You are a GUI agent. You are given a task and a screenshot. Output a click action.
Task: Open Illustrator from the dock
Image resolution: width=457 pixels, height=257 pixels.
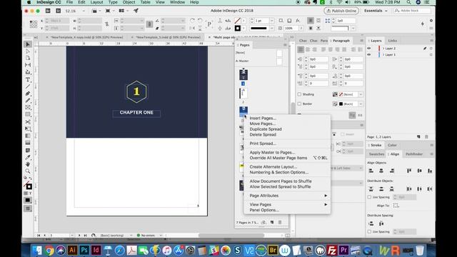(x=72, y=250)
